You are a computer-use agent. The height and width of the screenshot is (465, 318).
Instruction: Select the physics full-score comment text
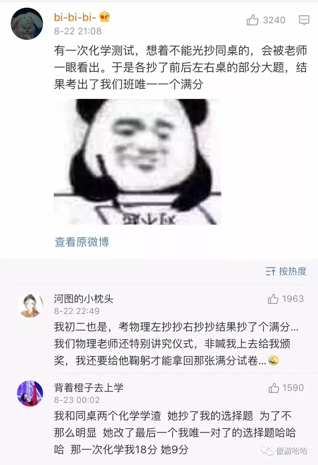[176, 344]
